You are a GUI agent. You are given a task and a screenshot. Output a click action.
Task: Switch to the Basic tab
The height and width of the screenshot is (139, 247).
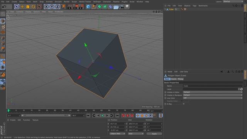point(167,79)
